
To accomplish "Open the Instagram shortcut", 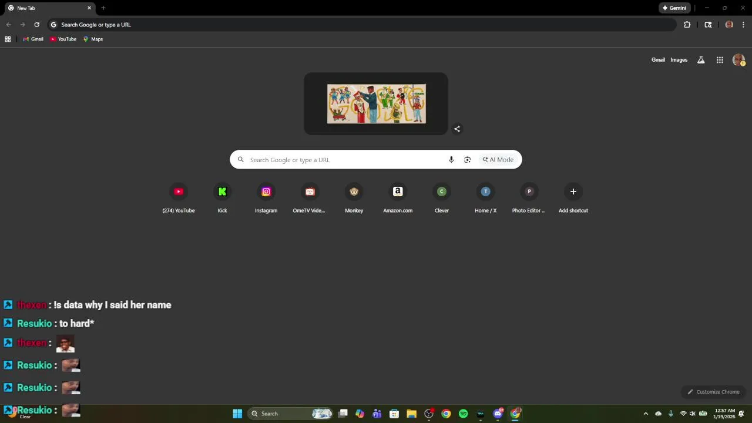I will 266,199.
